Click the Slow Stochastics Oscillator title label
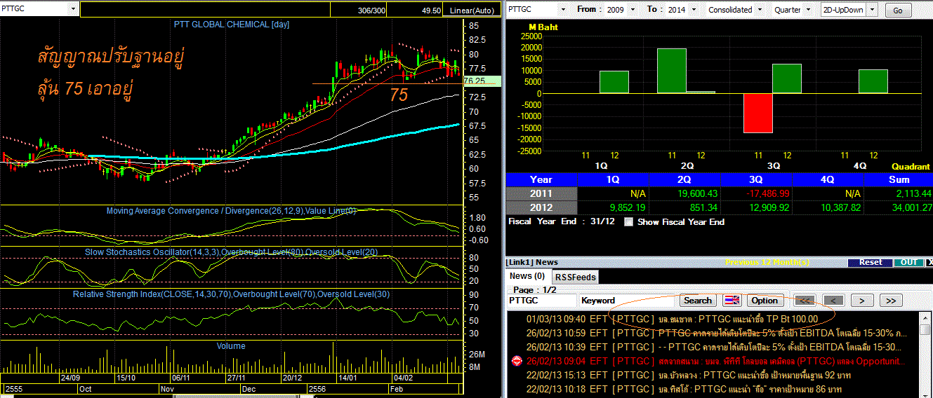Image resolution: width=933 pixels, height=398 pixels. pos(230,252)
